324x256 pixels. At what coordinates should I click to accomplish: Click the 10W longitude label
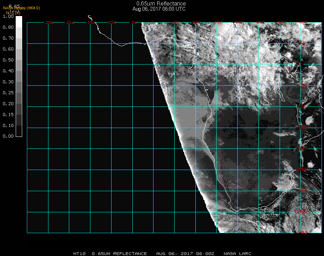point(112,23)
